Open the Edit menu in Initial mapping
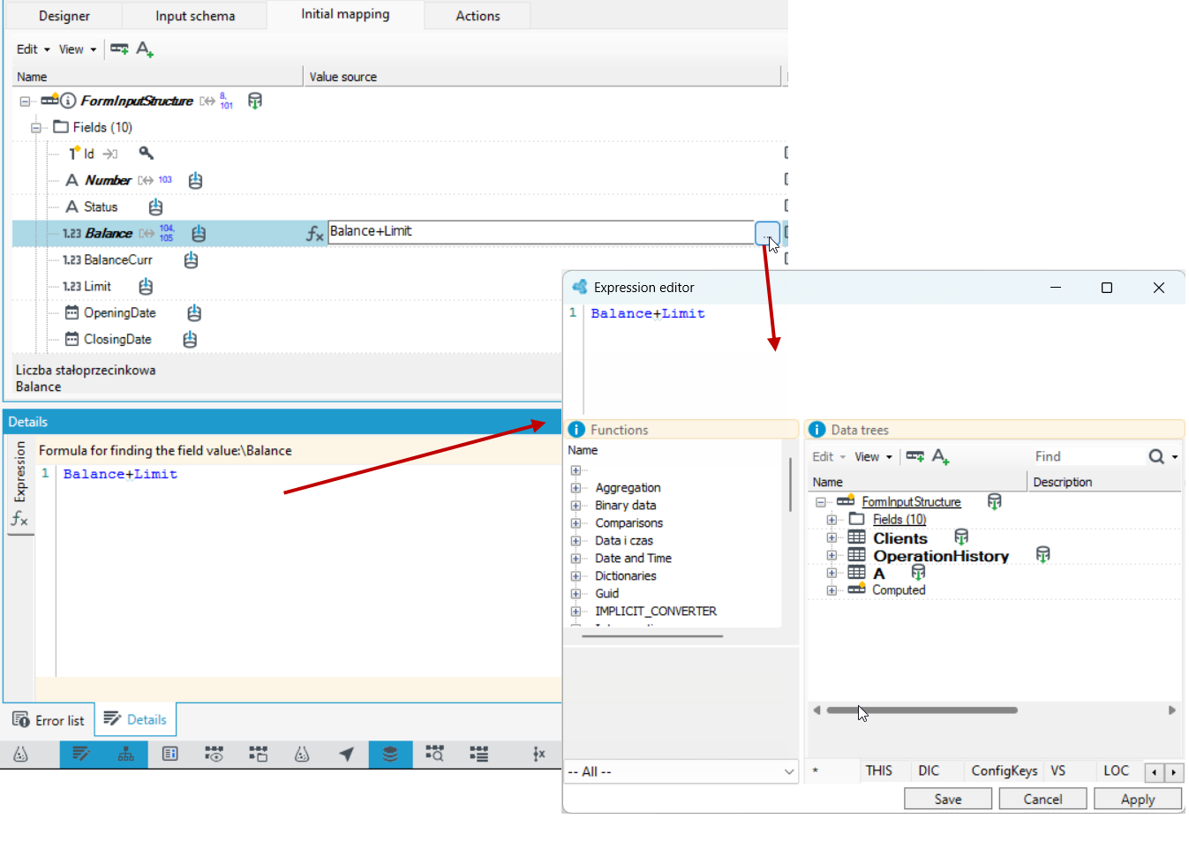The image size is (1189, 841). 34,49
